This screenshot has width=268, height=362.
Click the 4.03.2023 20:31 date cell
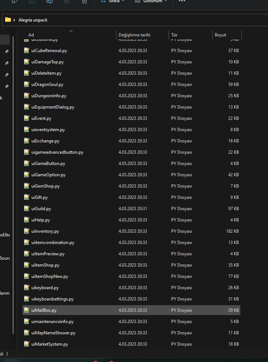click(133, 208)
